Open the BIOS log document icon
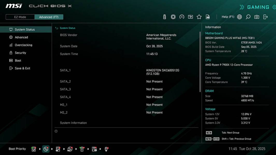276x155 pixels. (208, 17)
